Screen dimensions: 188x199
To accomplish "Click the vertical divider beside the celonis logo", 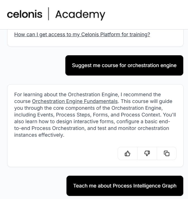I will [49, 14].
